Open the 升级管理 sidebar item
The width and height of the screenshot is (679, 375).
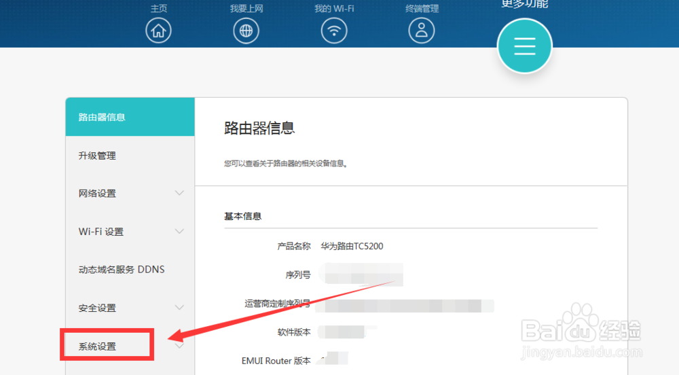[x=130, y=156]
